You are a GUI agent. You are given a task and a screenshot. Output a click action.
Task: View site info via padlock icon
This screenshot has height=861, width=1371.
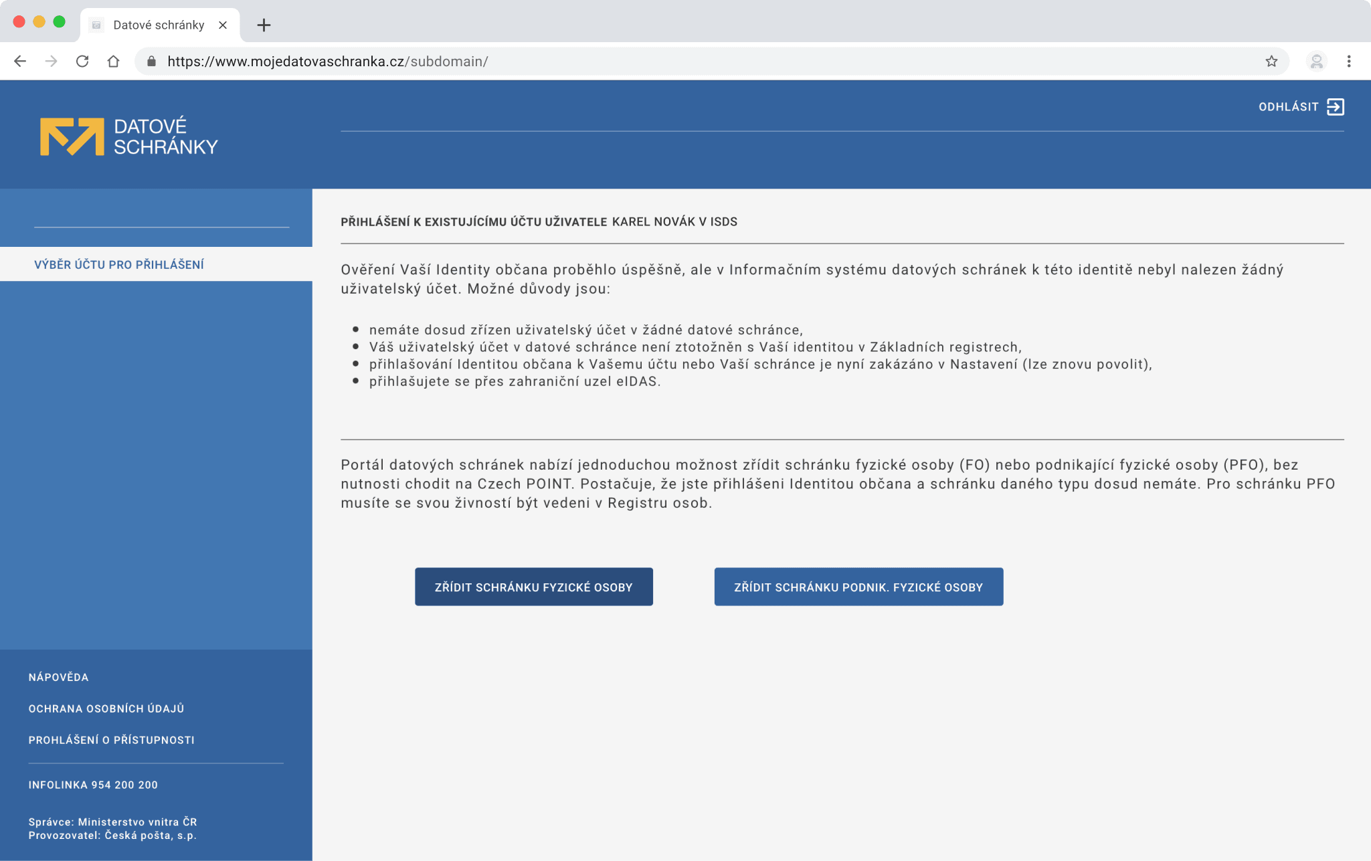[152, 62]
